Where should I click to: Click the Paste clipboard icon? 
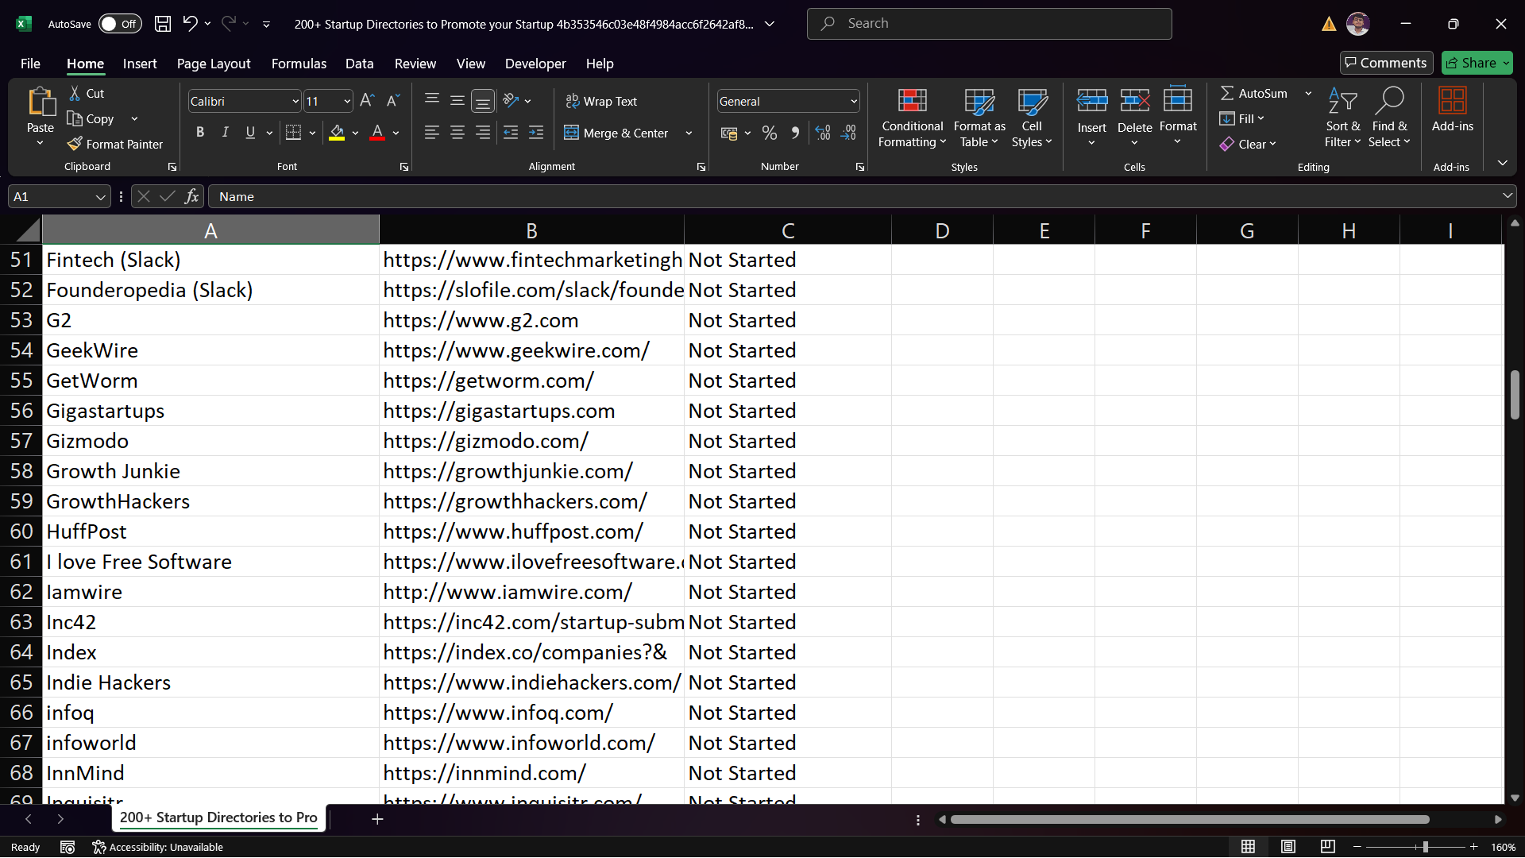pyautogui.click(x=41, y=102)
